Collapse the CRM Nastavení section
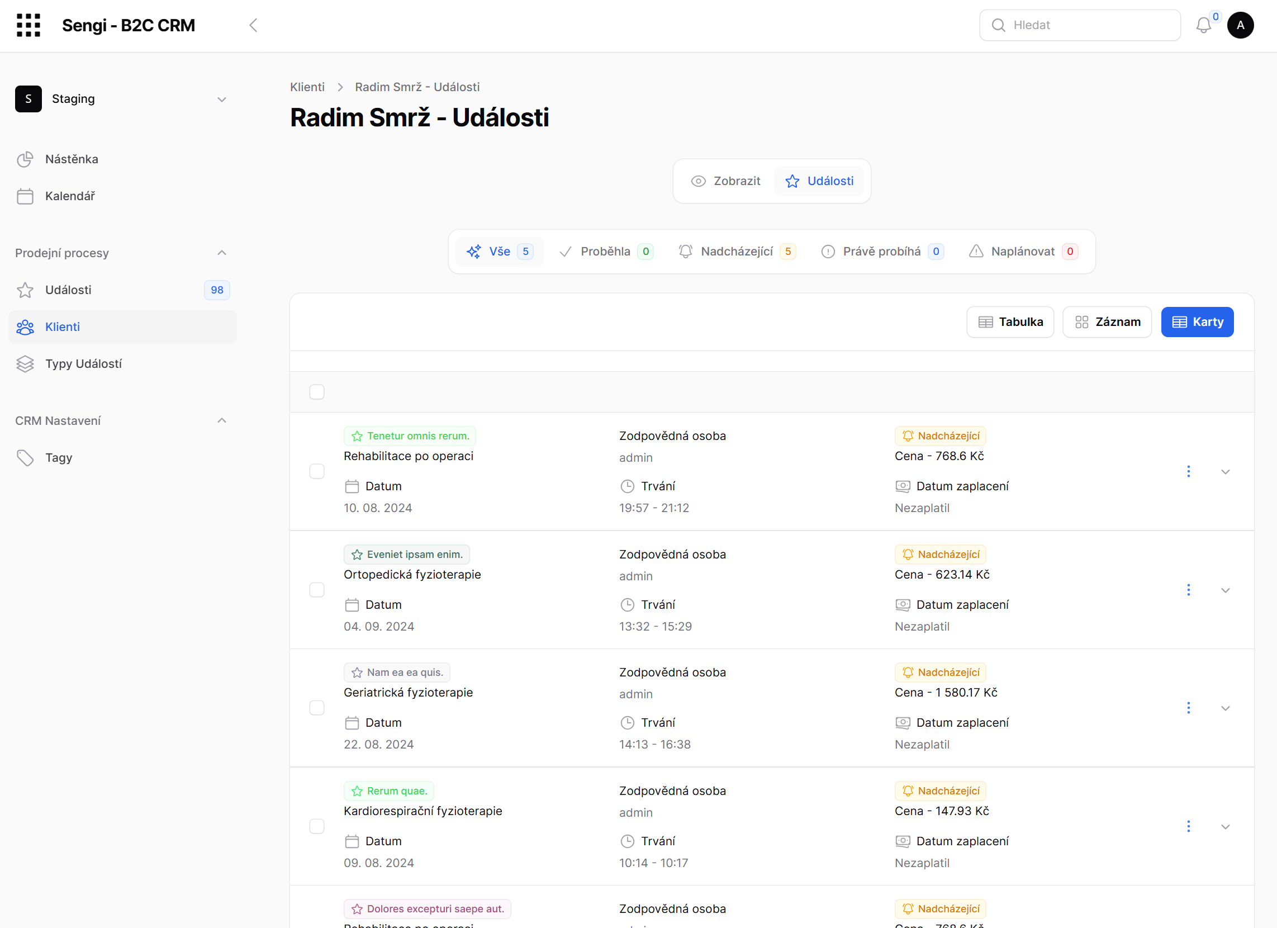The image size is (1277, 928). click(x=222, y=420)
